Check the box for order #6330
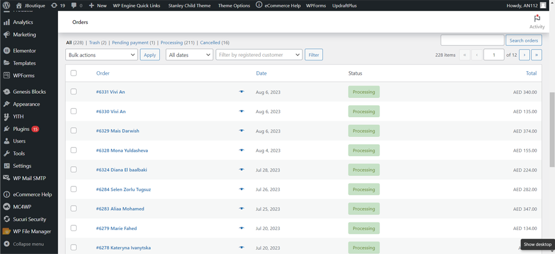This screenshot has height=254, width=555. point(74,111)
